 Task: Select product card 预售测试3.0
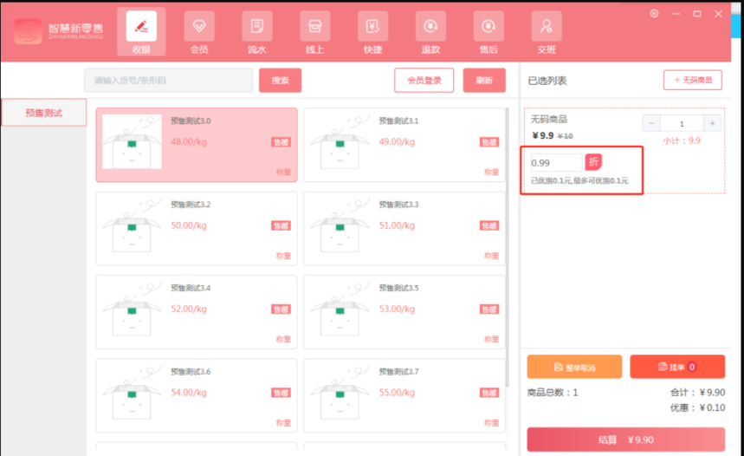[x=197, y=145]
